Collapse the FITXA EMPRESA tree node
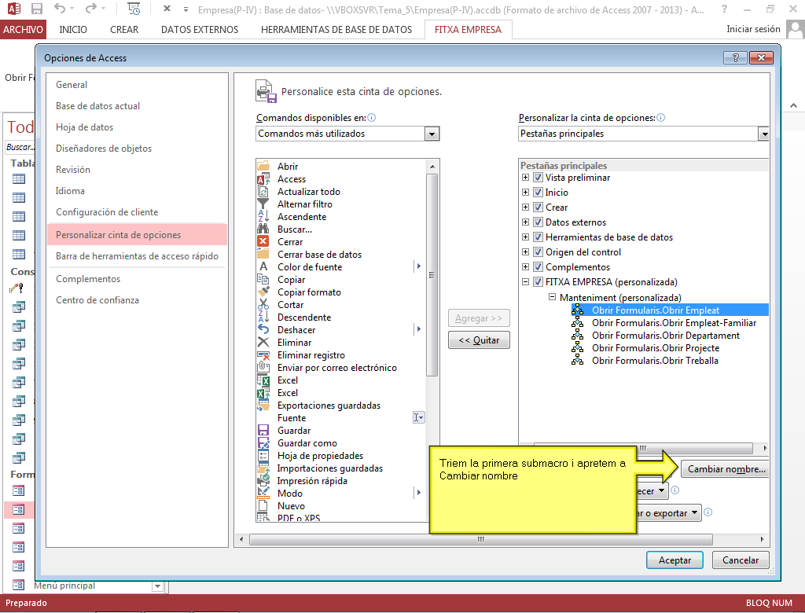Screen dimensions: 805x613 [x=525, y=282]
